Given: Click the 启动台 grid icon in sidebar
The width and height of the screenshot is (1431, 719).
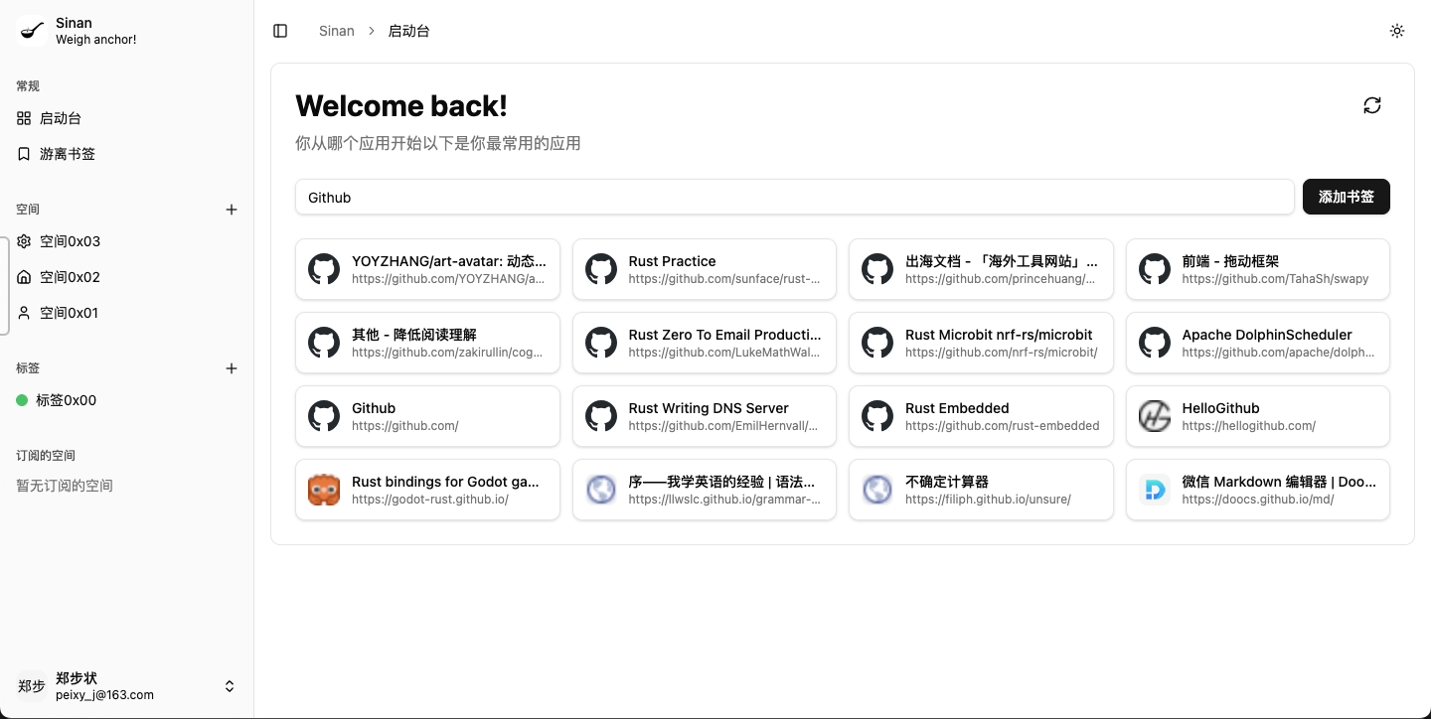Looking at the screenshot, I should pos(24,118).
